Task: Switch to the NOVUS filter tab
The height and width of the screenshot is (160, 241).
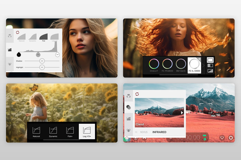Action: (144, 132)
